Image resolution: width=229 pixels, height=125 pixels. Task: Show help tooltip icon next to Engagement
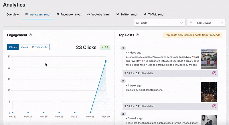(x=30, y=35)
